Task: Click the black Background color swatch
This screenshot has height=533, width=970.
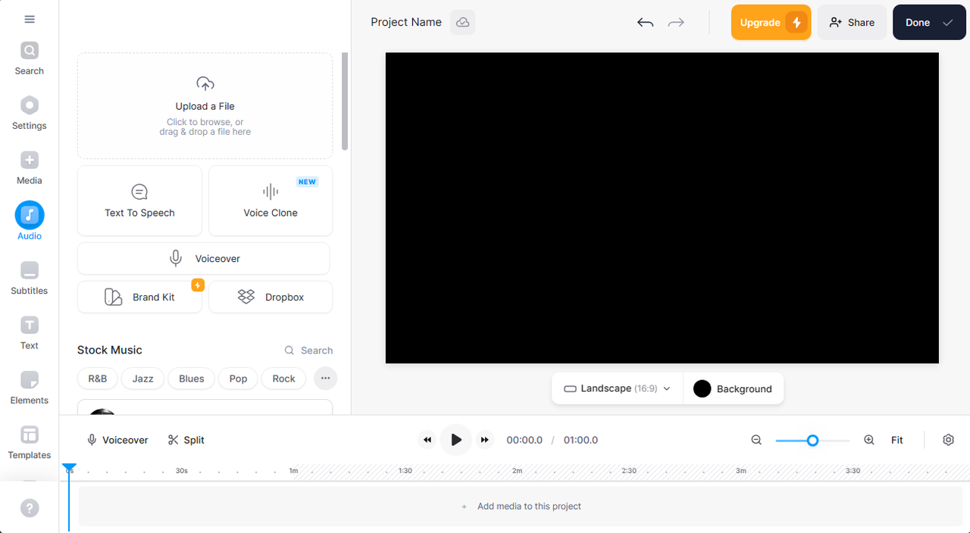Action: click(702, 388)
